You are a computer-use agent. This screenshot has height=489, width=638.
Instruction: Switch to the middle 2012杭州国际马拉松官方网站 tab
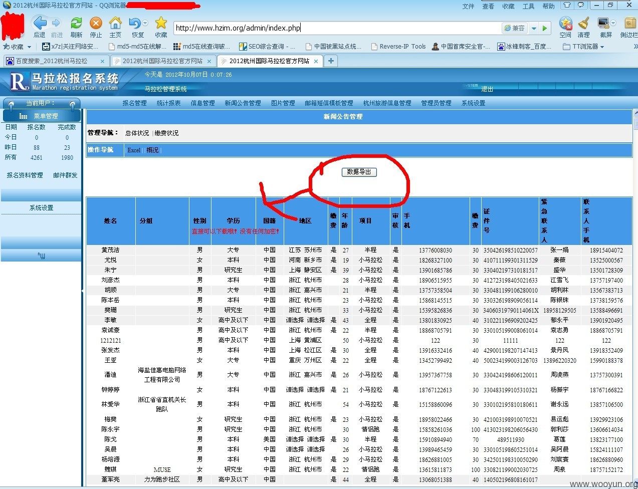(162, 61)
